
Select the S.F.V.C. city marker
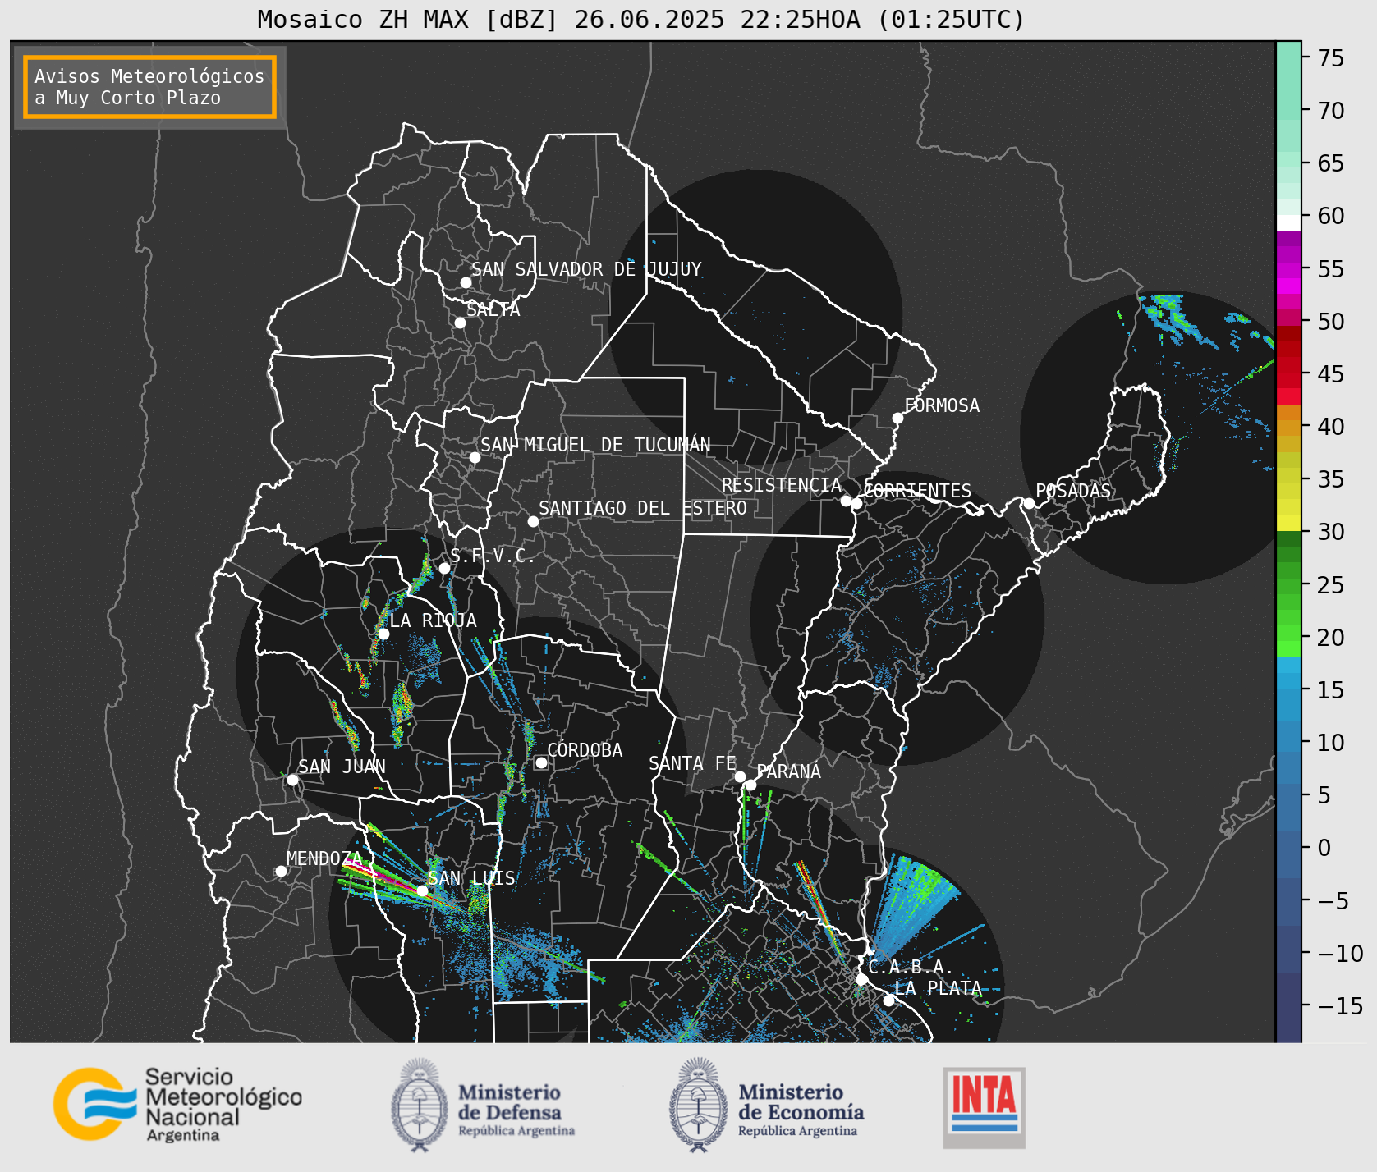click(444, 568)
